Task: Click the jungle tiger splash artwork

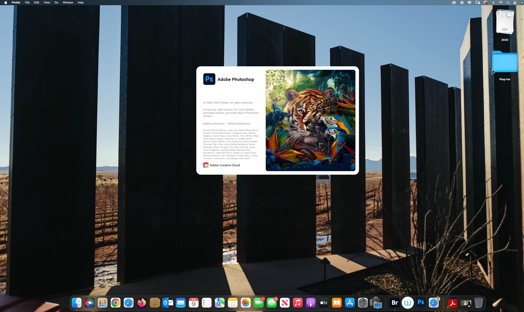Action: point(310,120)
